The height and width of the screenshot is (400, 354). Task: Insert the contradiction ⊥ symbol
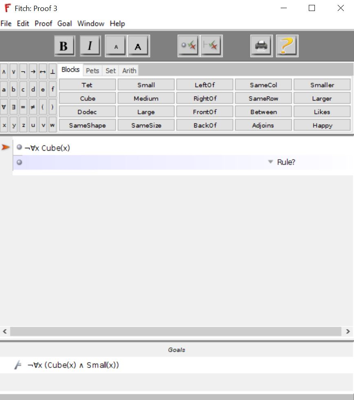point(52,71)
